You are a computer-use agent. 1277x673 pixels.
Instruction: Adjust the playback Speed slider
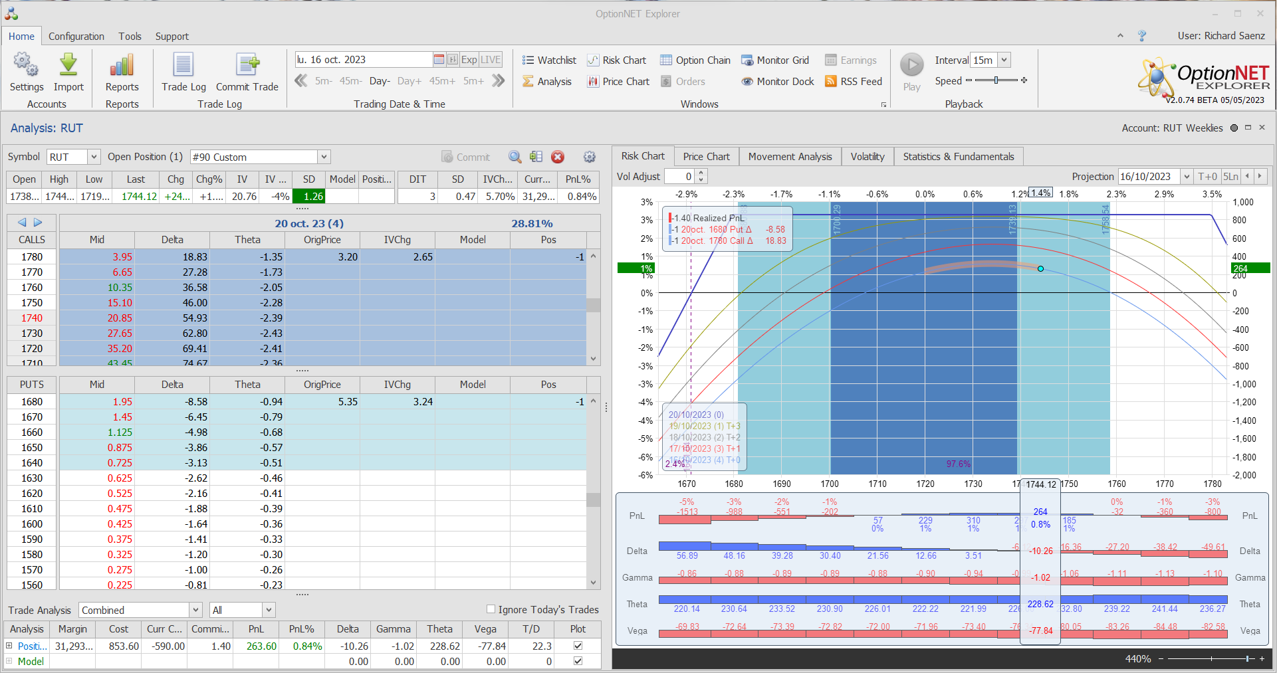coord(996,80)
